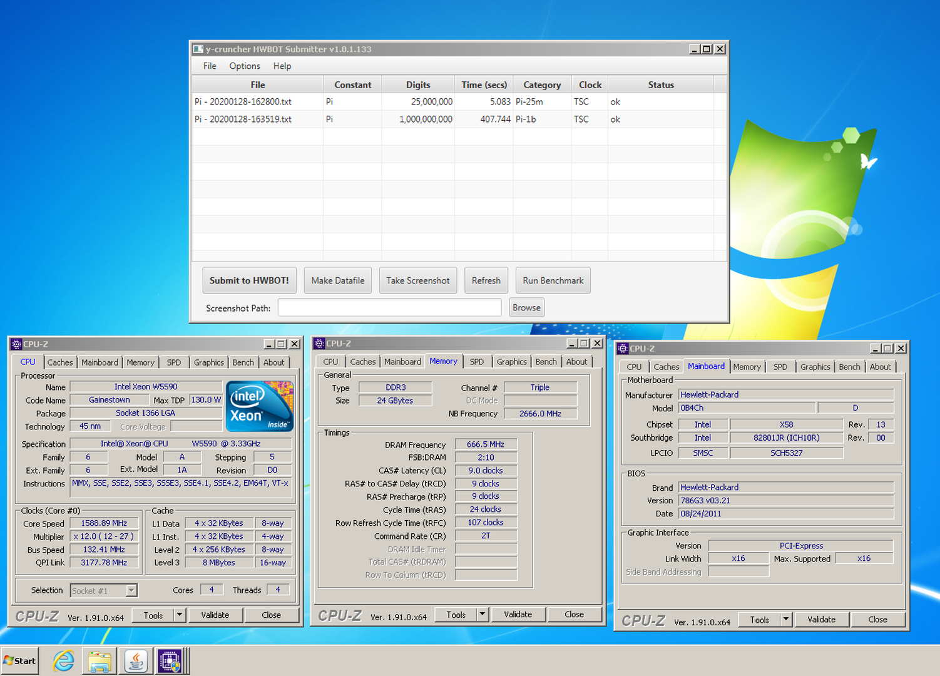Open the Options menu in y-cruncher
The height and width of the screenshot is (676, 940).
click(x=245, y=66)
